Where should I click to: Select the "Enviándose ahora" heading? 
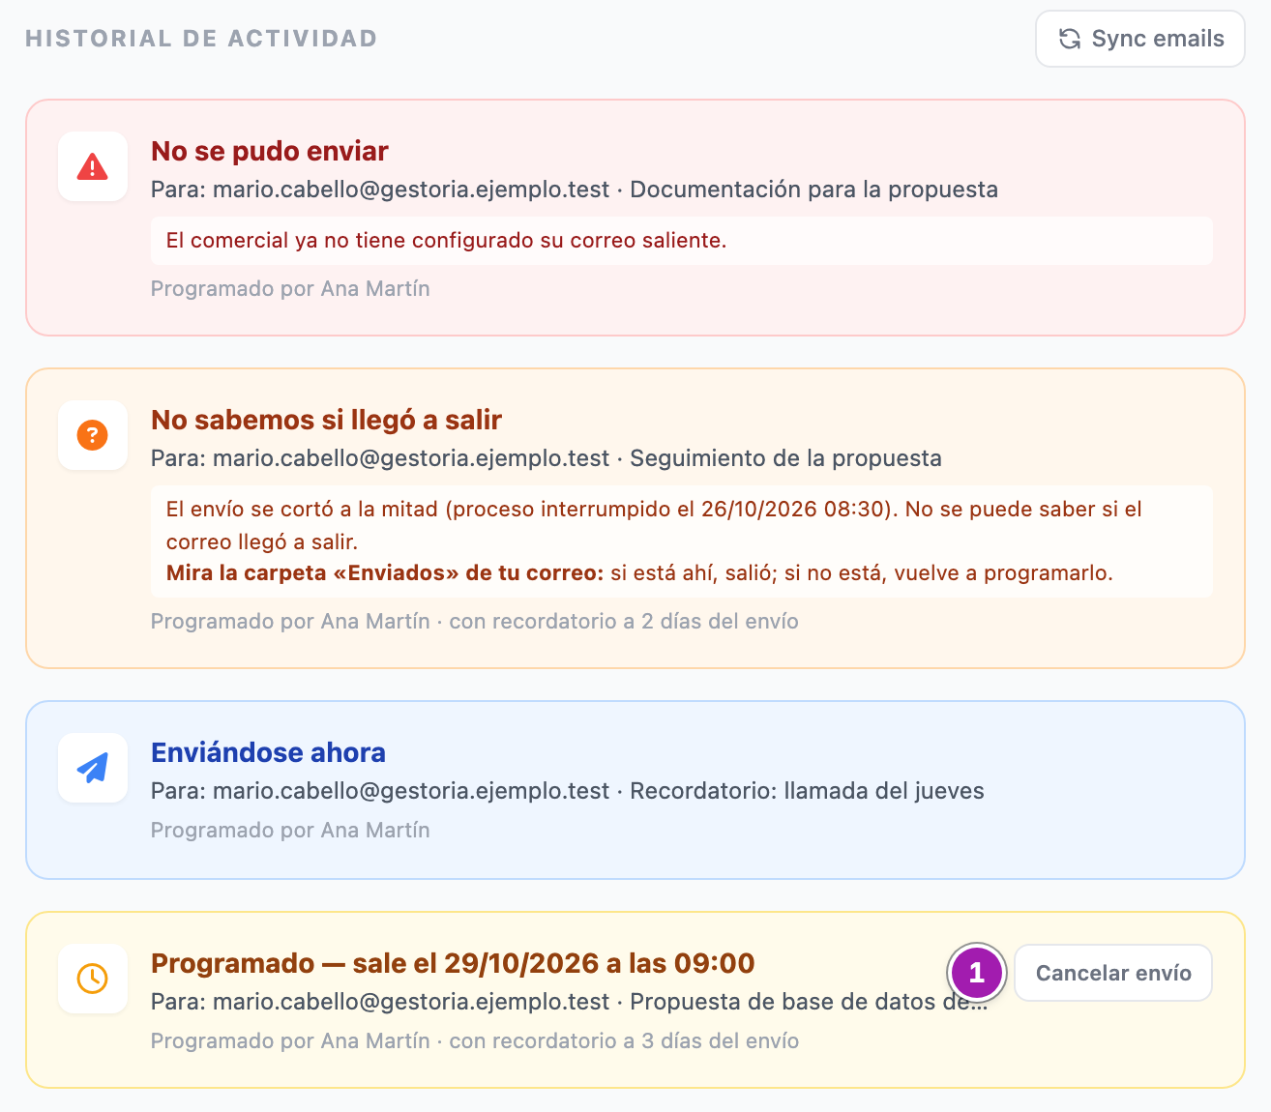click(269, 752)
